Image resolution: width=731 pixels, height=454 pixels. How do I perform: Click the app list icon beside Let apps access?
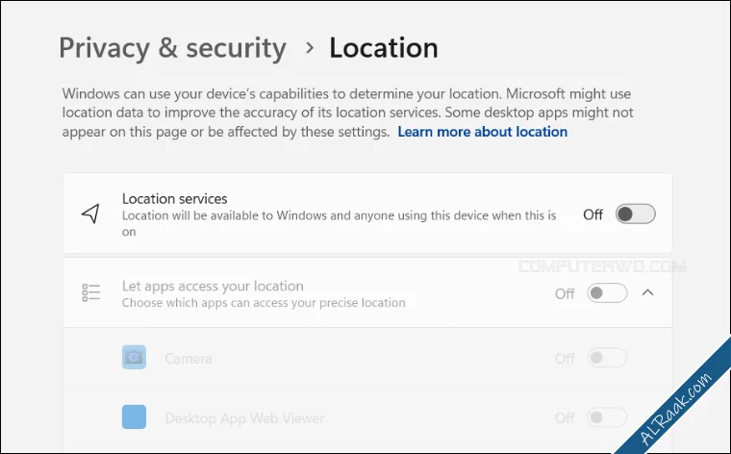91,292
